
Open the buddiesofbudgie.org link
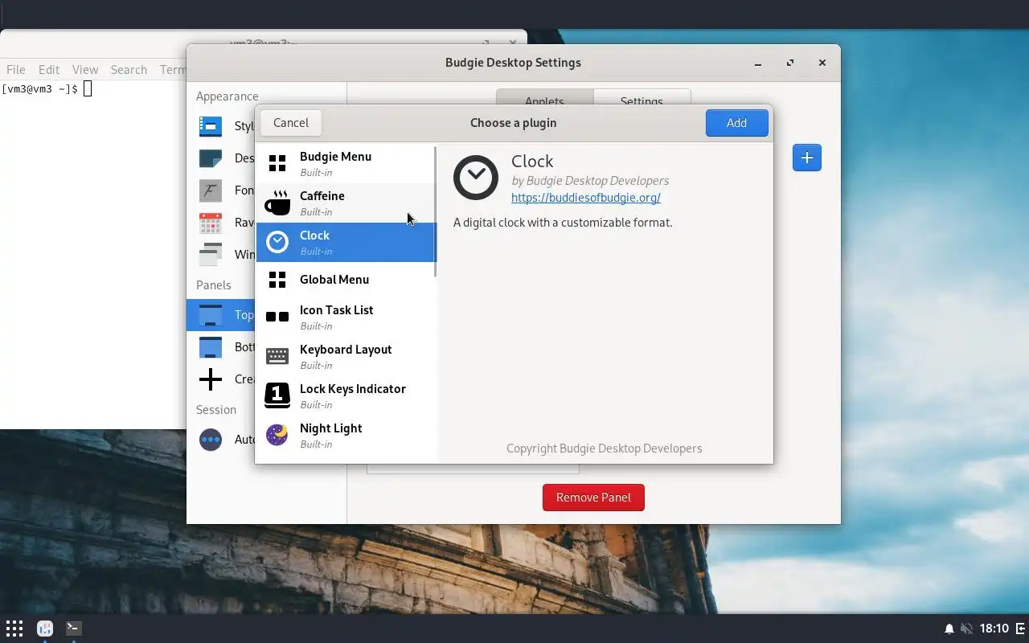point(586,198)
